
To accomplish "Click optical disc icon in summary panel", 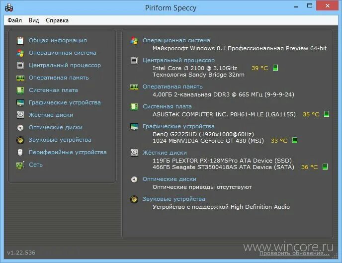I will pos(134,179).
